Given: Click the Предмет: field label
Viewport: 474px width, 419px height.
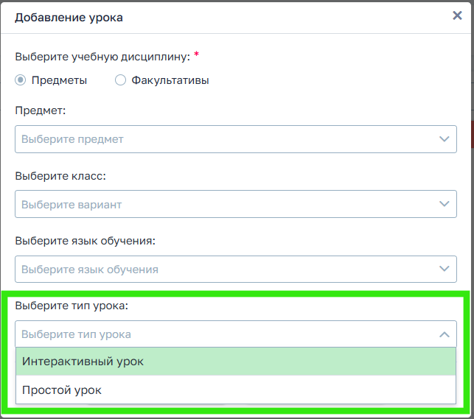Looking at the screenshot, I should click(41, 110).
